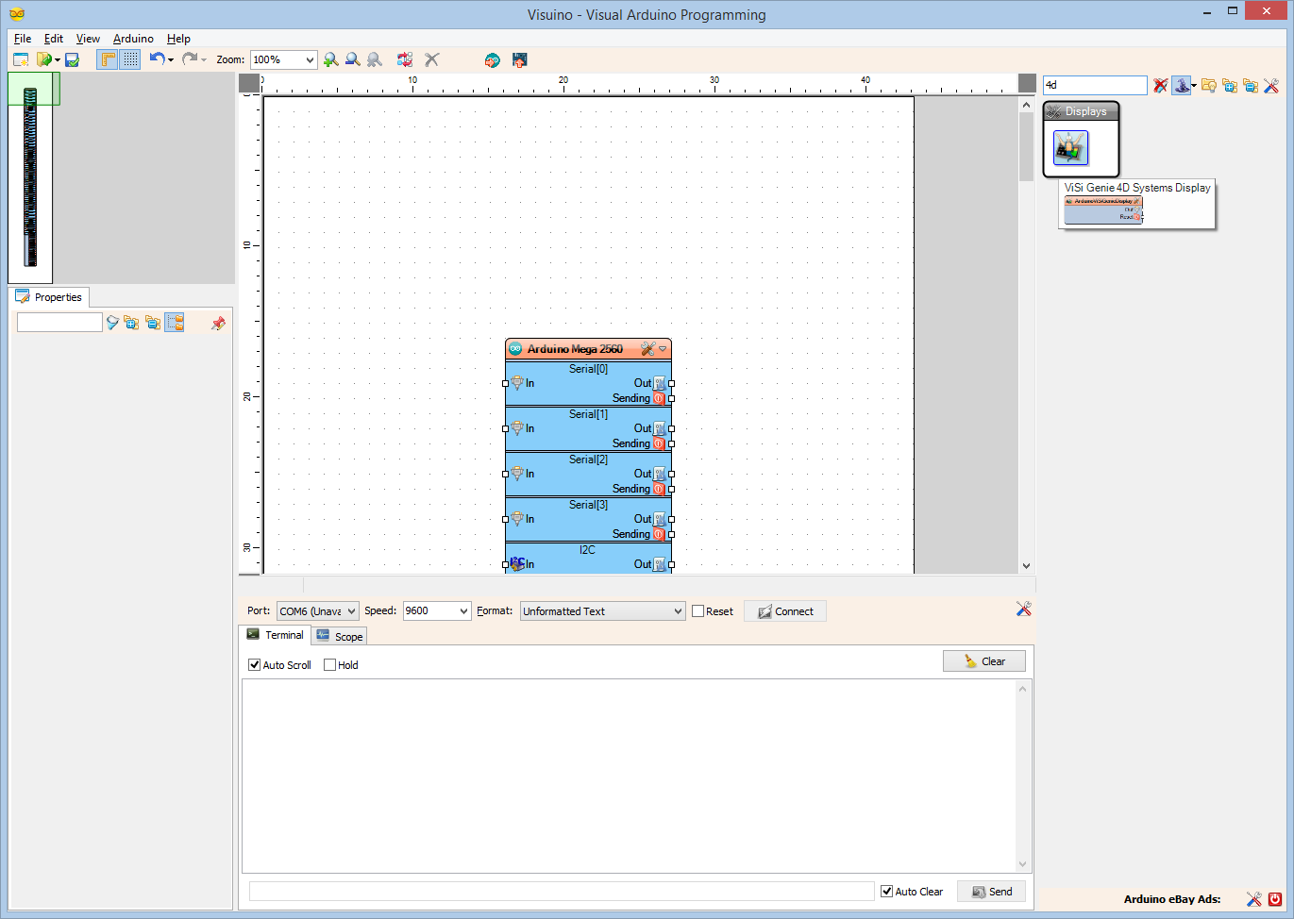Click the Zoom Out magnifier icon
Image resolution: width=1294 pixels, height=919 pixels.
[x=352, y=59]
